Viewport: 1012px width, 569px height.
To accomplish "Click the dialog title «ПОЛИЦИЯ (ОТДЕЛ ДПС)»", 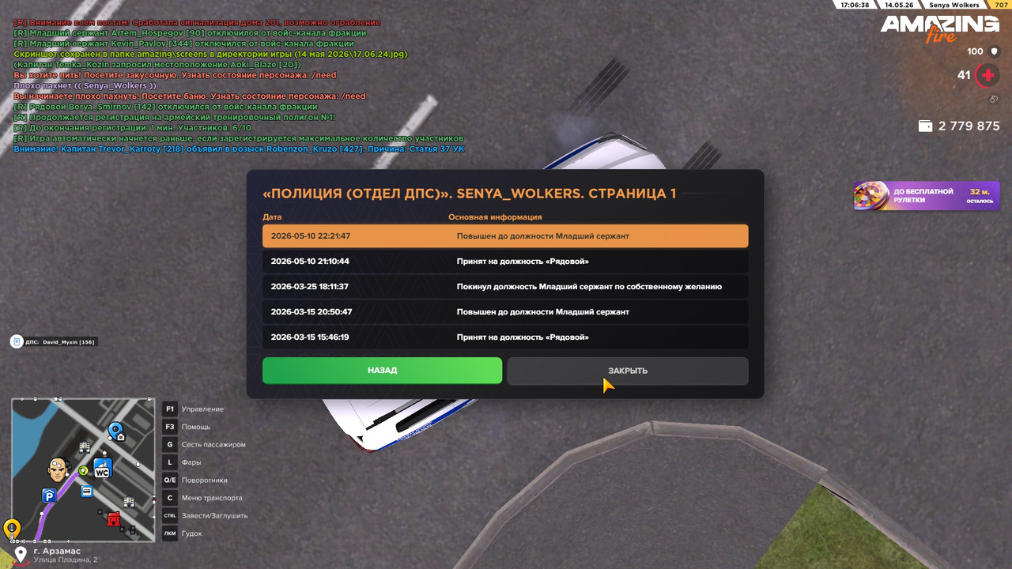I will pos(469,194).
